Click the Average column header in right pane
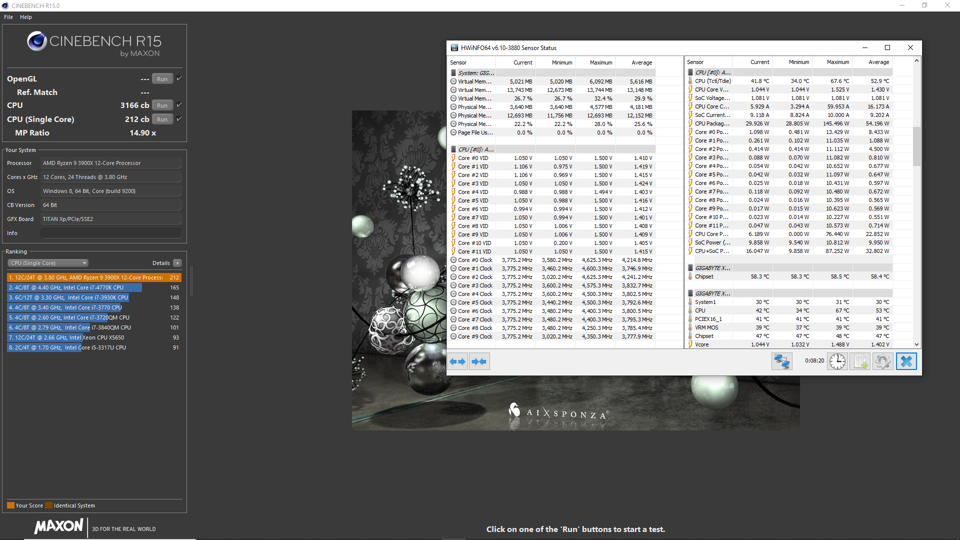The height and width of the screenshot is (540, 960). coord(872,62)
